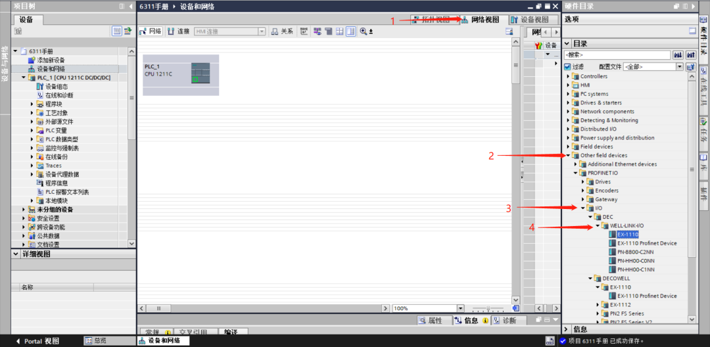
Task: Click the 网络 button in the toolbar
Action: click(151, 31)
